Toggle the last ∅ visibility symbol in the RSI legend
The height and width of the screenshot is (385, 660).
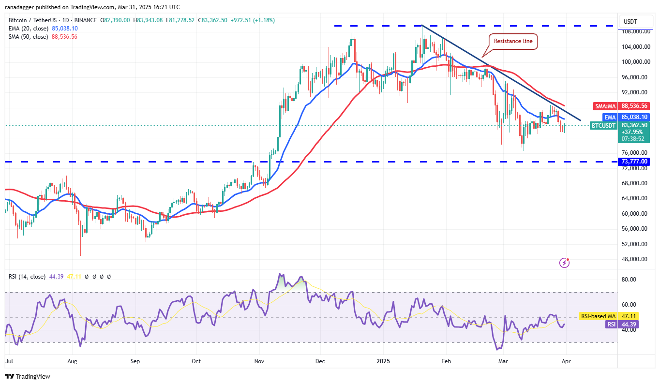(109, 277)
